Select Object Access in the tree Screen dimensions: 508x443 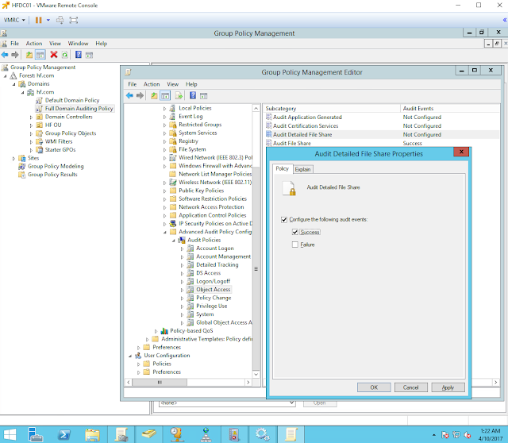(214, 290)
